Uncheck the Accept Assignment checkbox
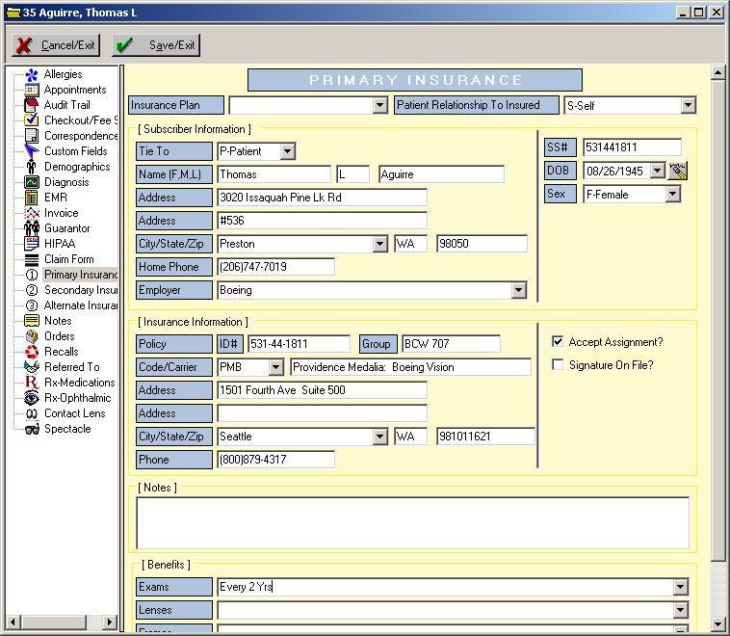Image resolution: width=730 pixels, height=636 pixels. point(558,342)
